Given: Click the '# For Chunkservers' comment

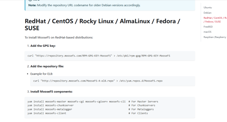Looking at the screenshot, I should point(142,105).
